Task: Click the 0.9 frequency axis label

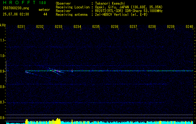Action: point(2,71)
